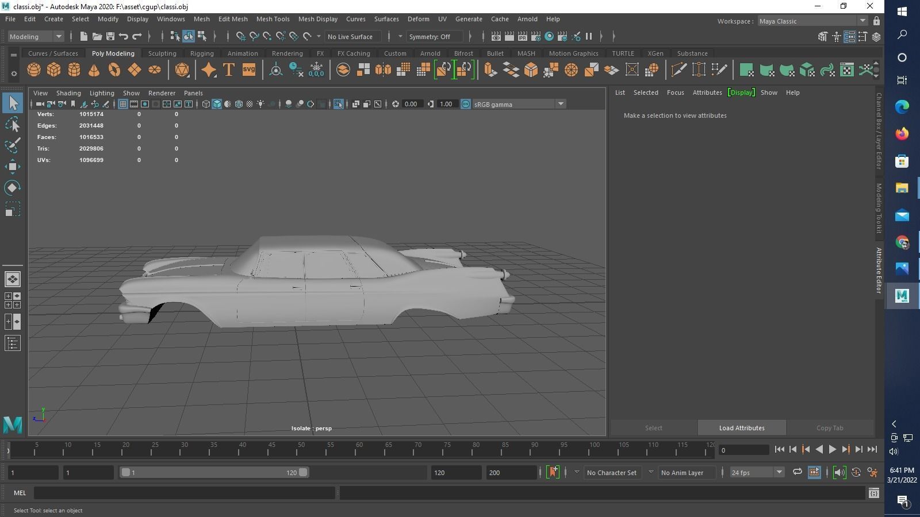
Task: Play the animation forwards
Action: pyautogui.click(x=832, y=449)
